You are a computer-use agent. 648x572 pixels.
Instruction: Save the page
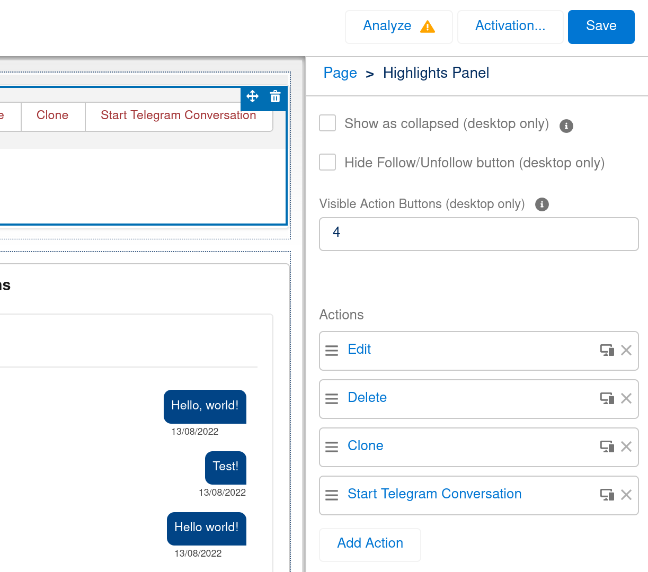point(601,27)
